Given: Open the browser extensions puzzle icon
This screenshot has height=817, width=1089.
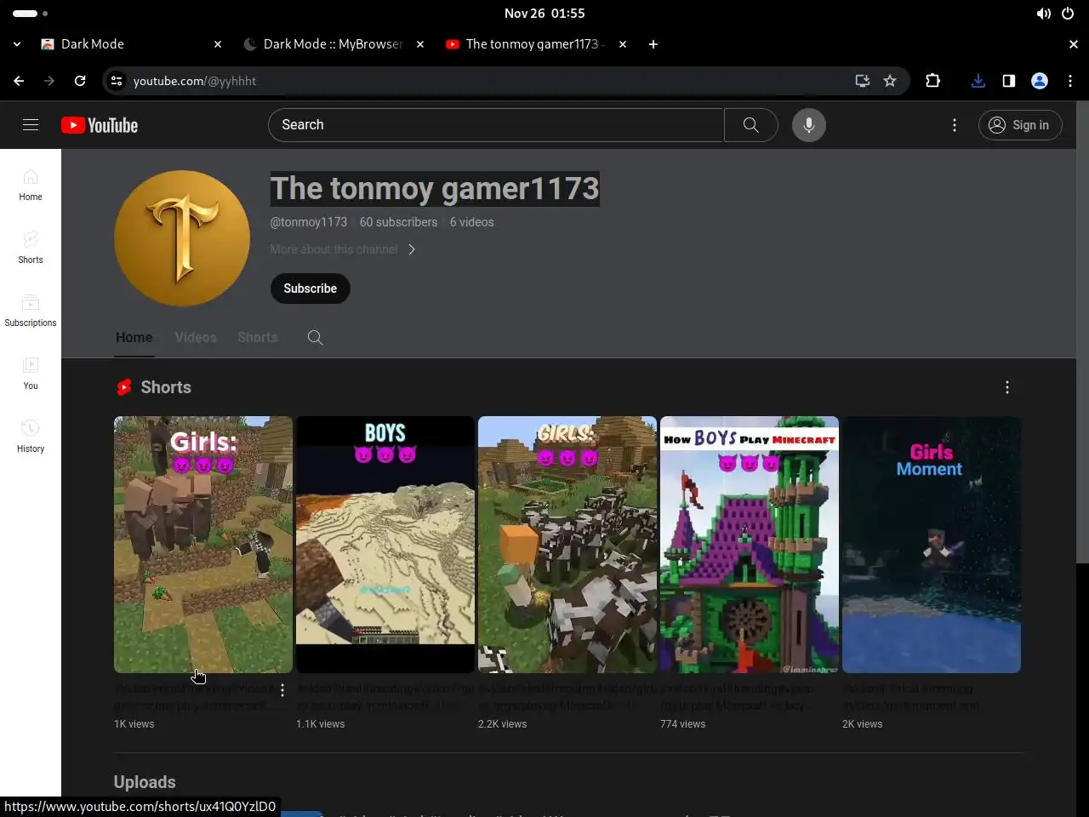Looking at the screenshot, I should click(933, 81).
